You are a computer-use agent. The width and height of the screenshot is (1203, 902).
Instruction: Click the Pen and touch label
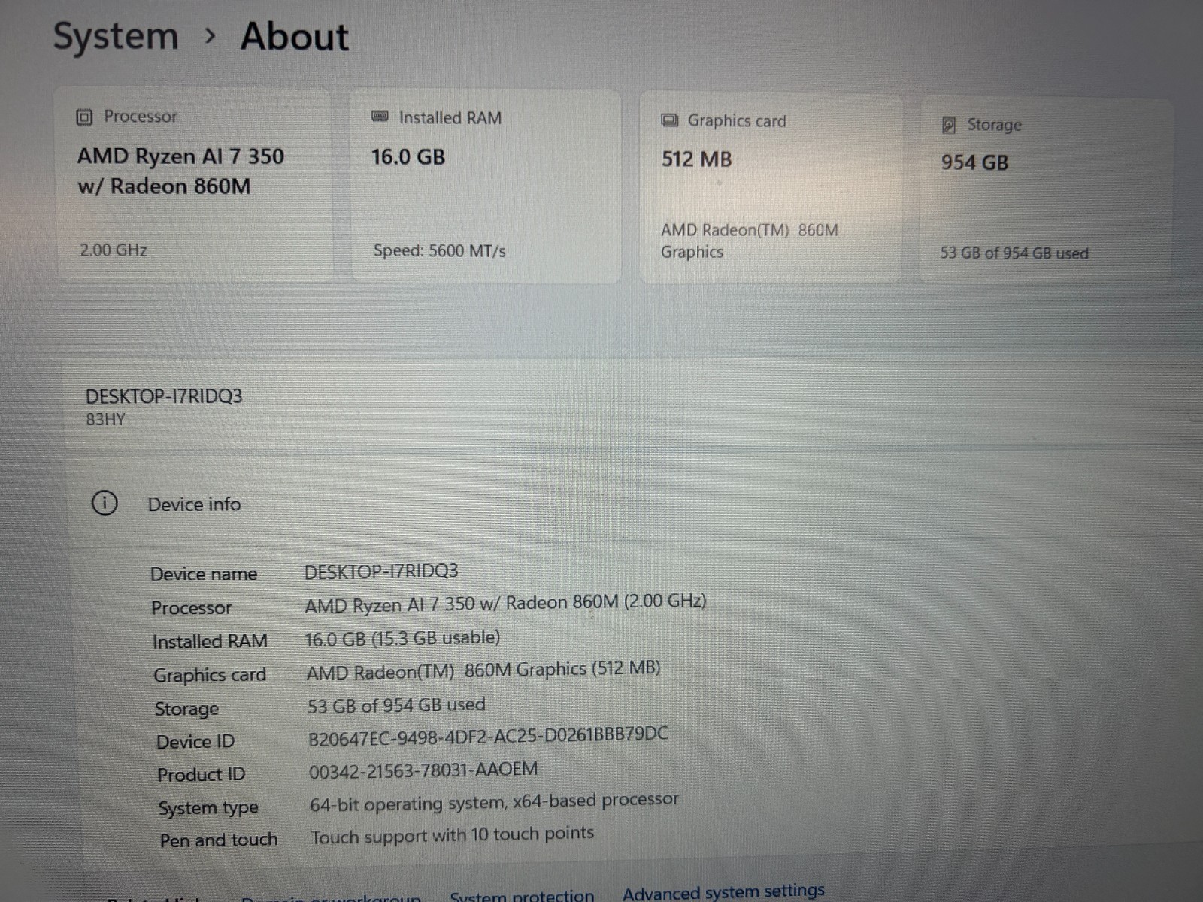pos(219,840)
